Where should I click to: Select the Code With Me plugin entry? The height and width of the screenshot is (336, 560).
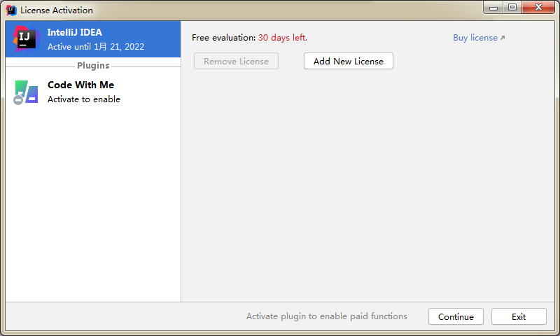pos(93,92)
